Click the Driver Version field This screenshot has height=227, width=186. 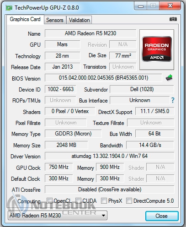(x=109, y=156)
